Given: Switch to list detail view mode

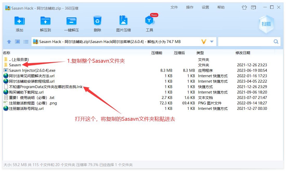Looking at the screenshot, I should [x=26, y=42].
